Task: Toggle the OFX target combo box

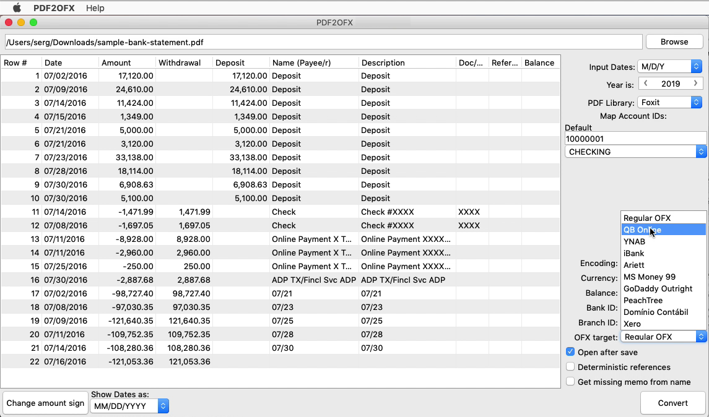Action: click(663, 337)
